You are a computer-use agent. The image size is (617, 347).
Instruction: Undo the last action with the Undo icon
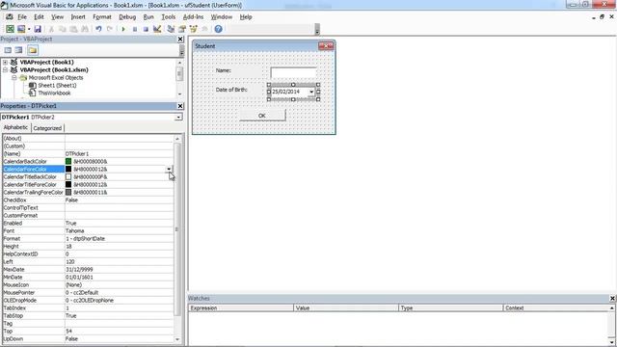tap(98, 29)
